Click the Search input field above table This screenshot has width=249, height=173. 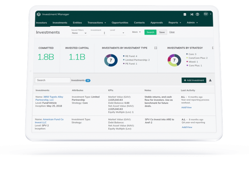click(x=52, y=80)
